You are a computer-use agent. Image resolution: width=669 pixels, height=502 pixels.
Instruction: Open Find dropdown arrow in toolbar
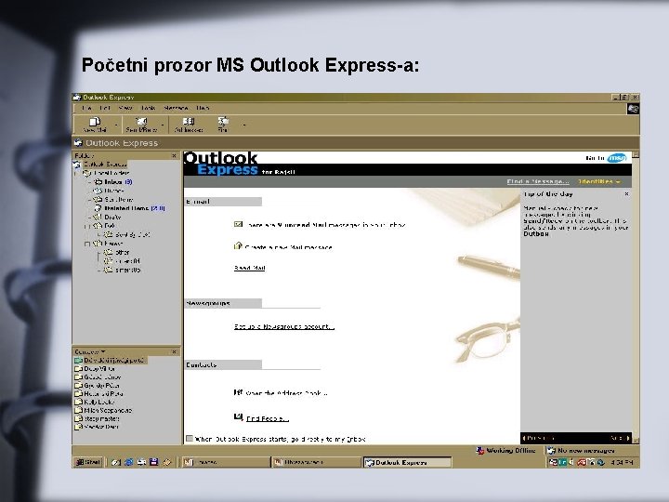(244, 125)
